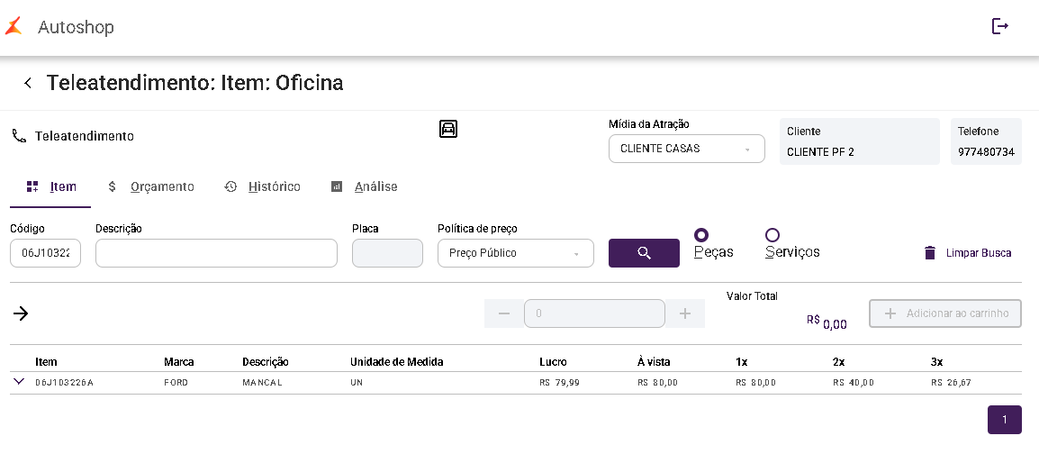Open the Histórico tab
The image size is (1039, 454).
(262, 186)
